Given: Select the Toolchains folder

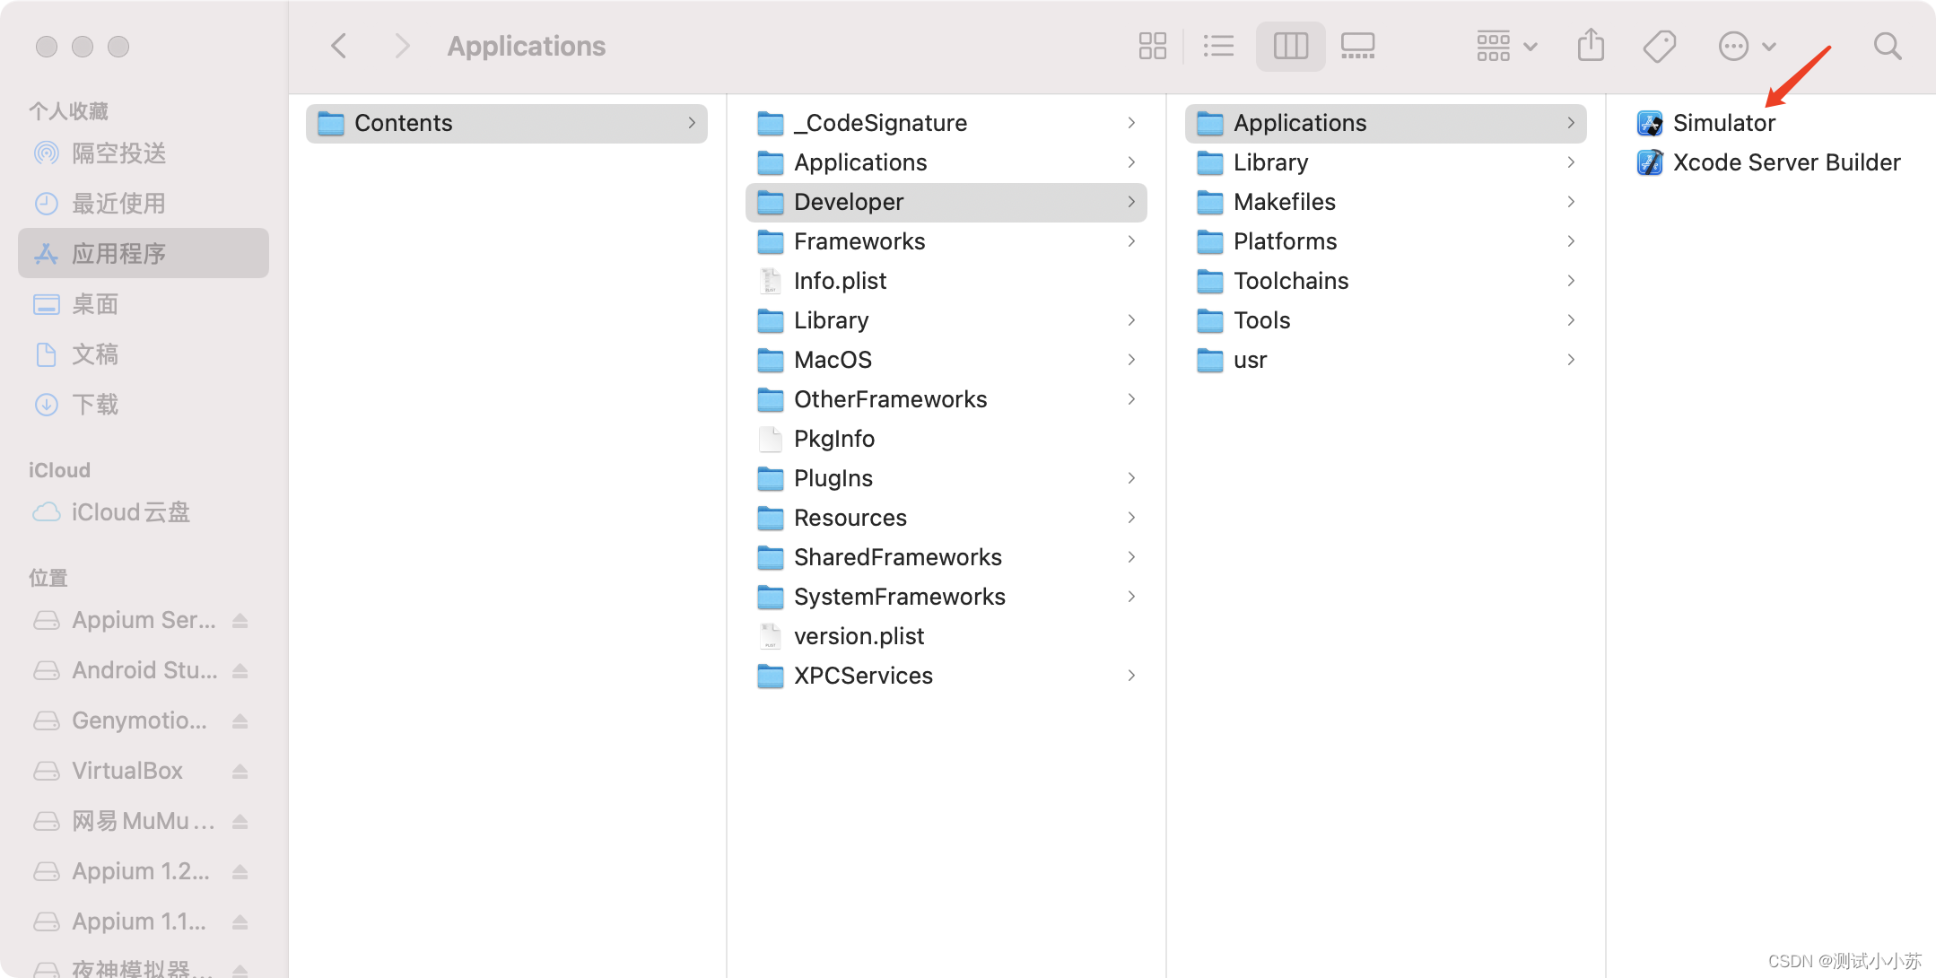Looking at the screenshot, I should (x=1290, y=281).
